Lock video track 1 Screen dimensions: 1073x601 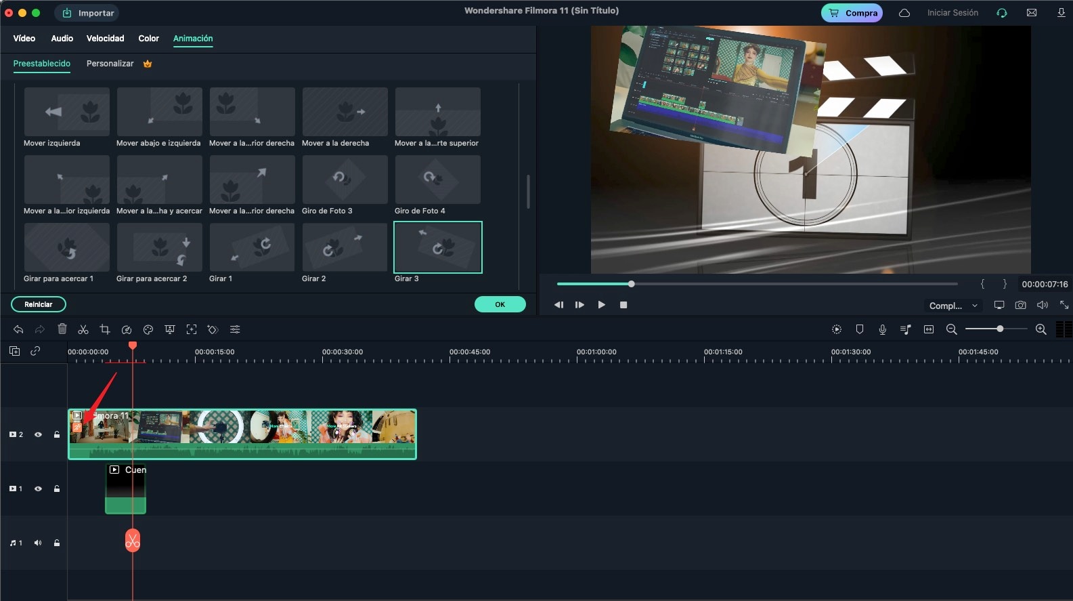(57, 489)
